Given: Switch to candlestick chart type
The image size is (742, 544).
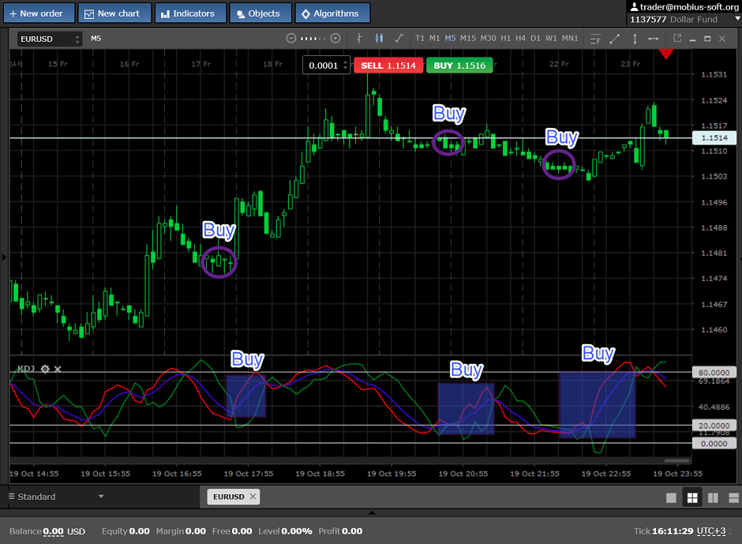Looking at the screenshot, I should click(x=379, y=39).
